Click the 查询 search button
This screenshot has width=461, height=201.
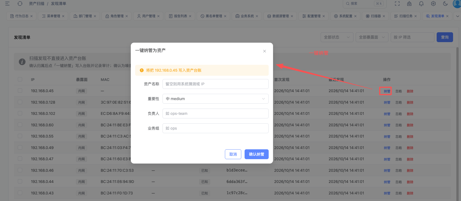point(445,37)
